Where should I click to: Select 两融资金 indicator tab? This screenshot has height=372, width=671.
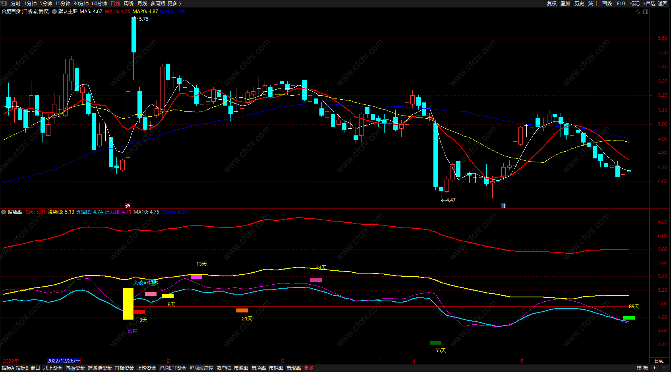point(75,368)
